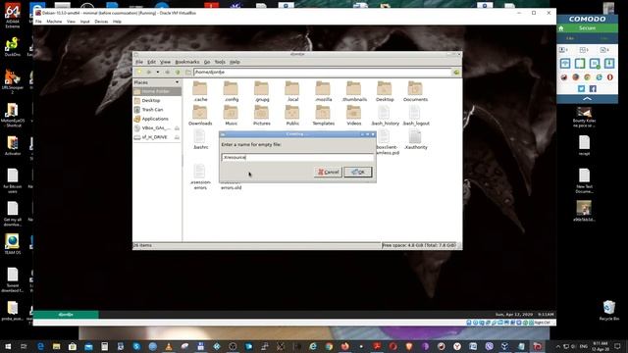This screenshot has width=628, height=353.
Task: Select the .mozilla folder
Action: [x=323, y=91]
